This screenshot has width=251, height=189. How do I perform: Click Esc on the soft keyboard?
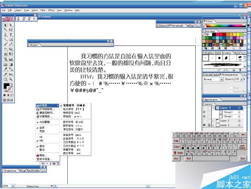pyautogui.click(x=243, y=159)
